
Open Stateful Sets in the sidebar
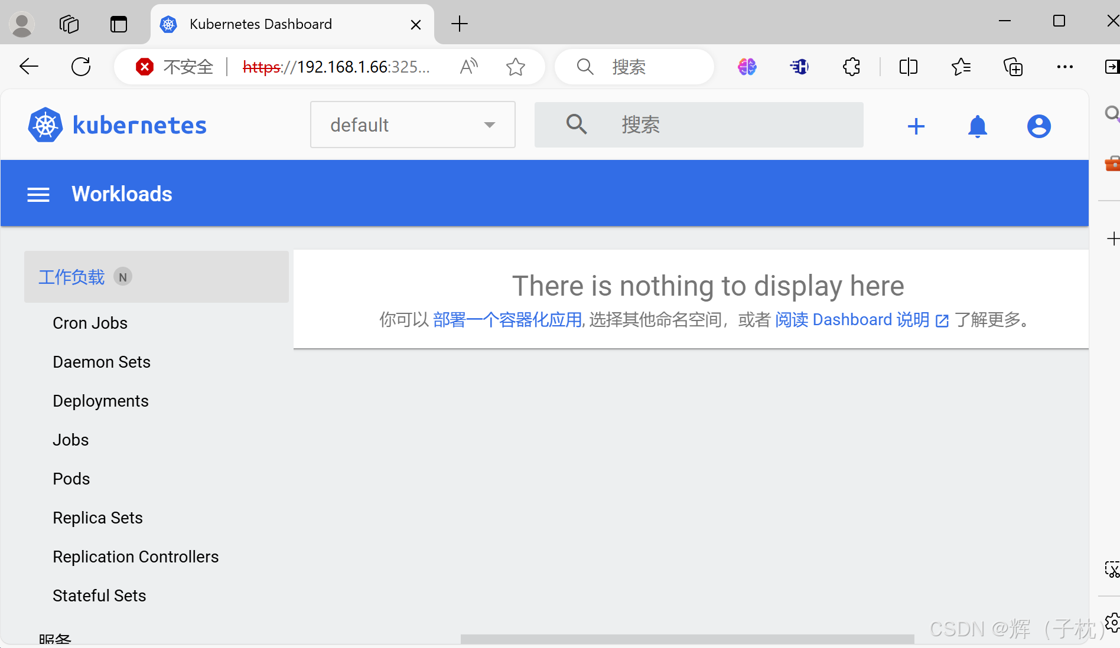point(99,595)
